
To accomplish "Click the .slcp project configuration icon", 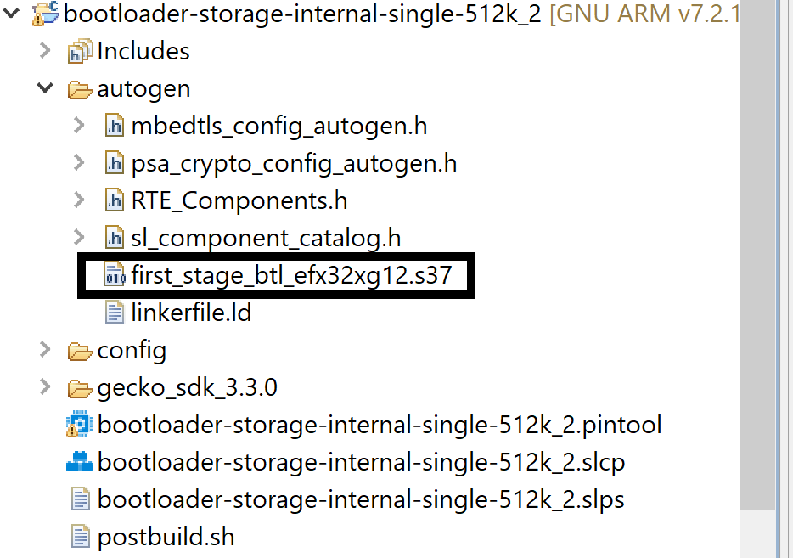I will (80, 462).
